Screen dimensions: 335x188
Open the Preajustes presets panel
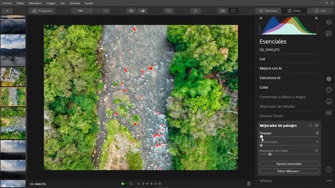pos(42,11)
